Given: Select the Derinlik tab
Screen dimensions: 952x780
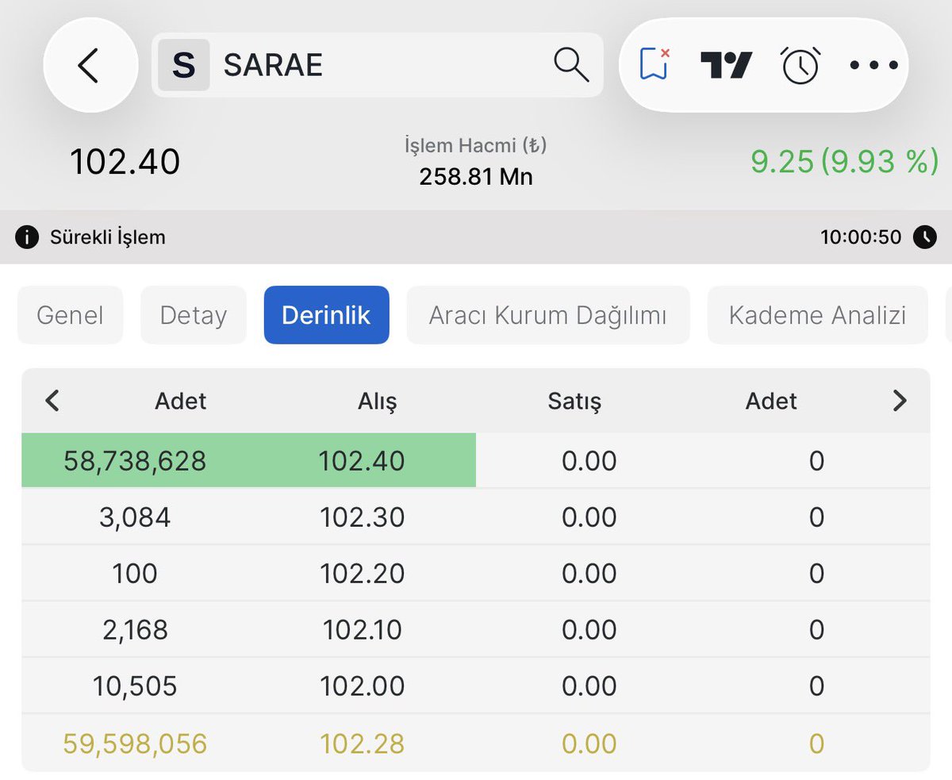Looking at the screenshot, I should click(326, 315).
